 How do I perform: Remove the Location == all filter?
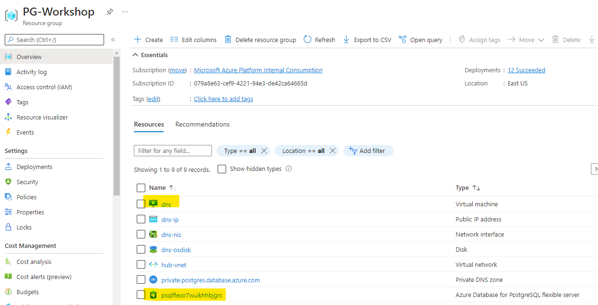pyautogui.click(x=333, y=151)
